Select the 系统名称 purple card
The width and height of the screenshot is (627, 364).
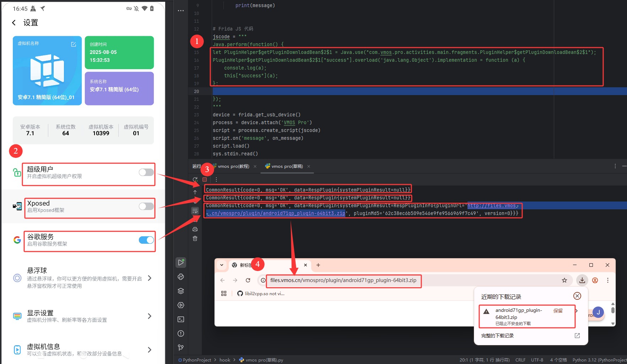pos(119,89)
